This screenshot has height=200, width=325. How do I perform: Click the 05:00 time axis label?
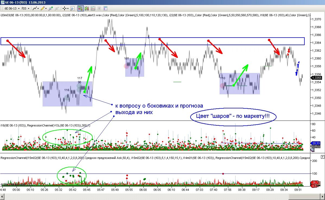(x=16, y=190)
